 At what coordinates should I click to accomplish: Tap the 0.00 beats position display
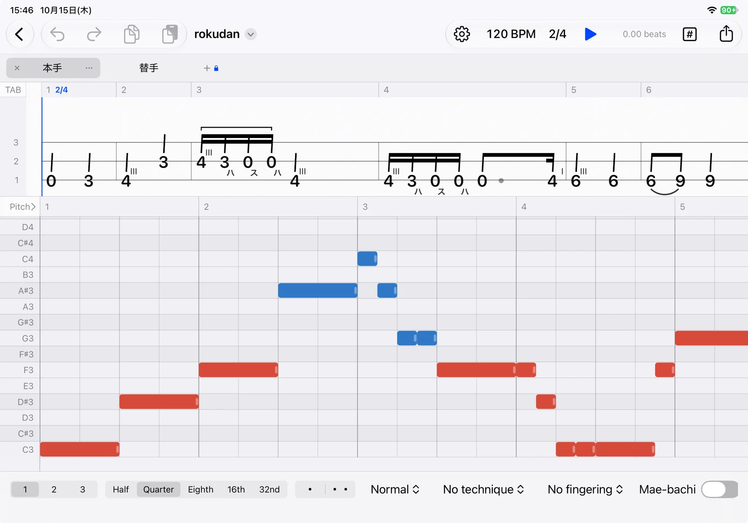[x=644, y=34]
